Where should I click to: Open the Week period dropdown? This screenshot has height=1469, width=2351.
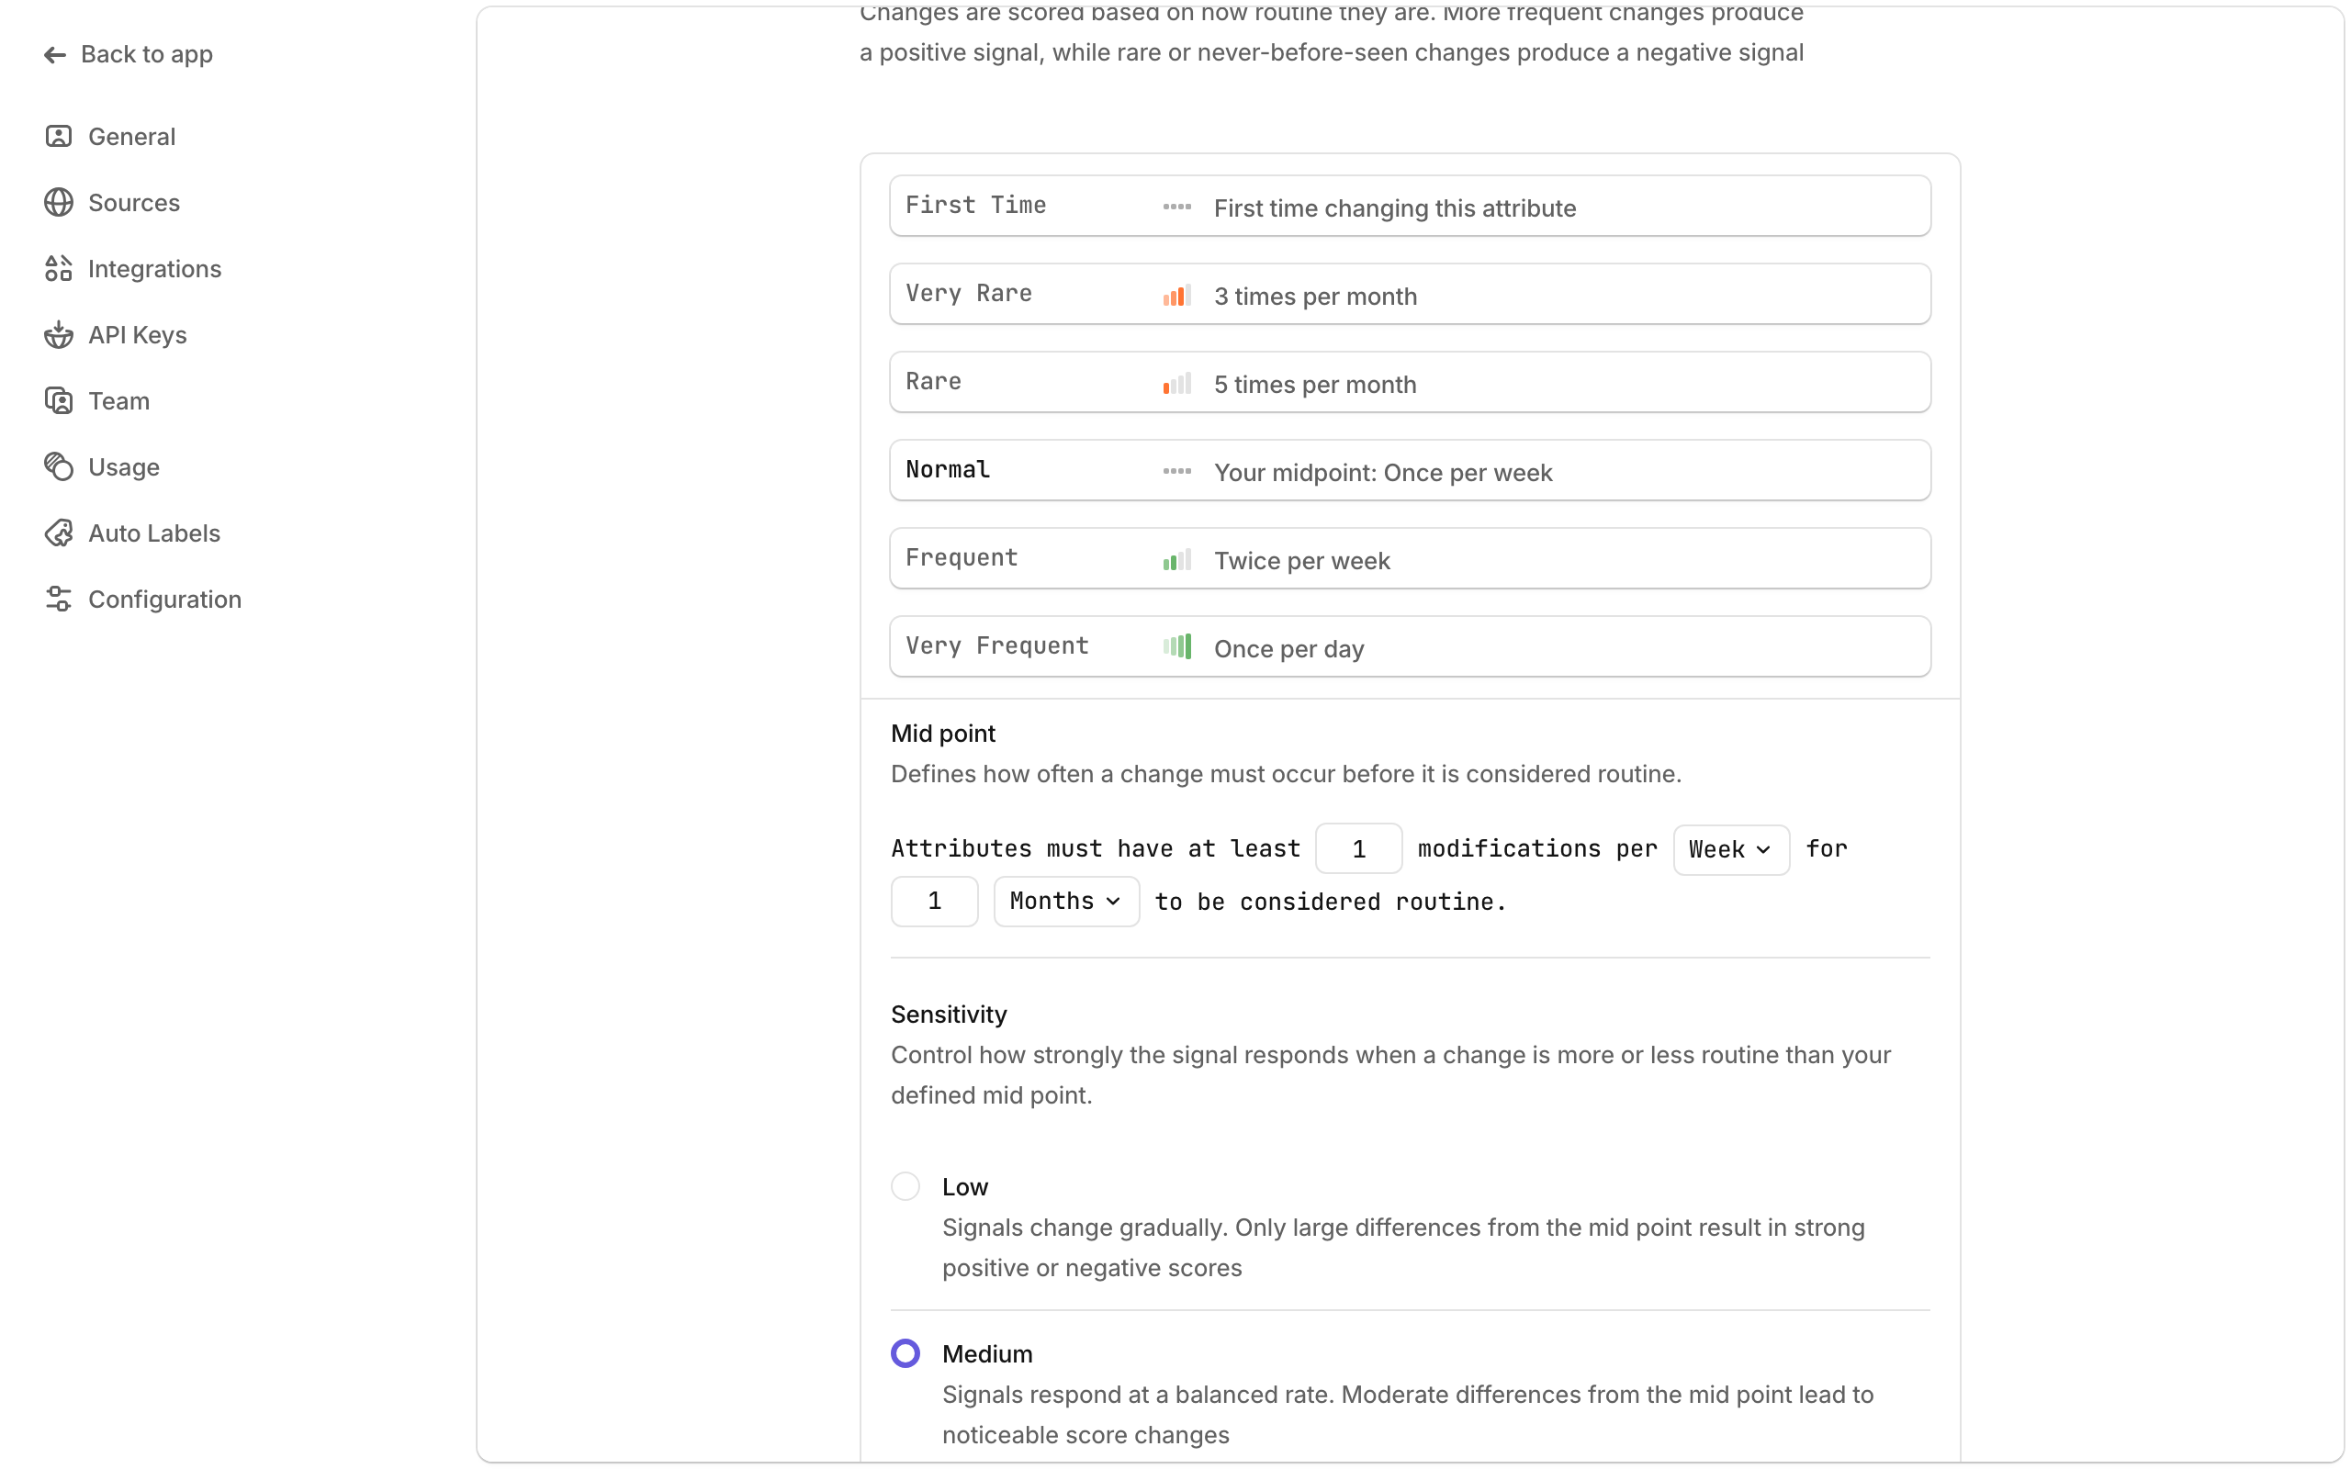pyautogui.click(x=1730, y=849)
